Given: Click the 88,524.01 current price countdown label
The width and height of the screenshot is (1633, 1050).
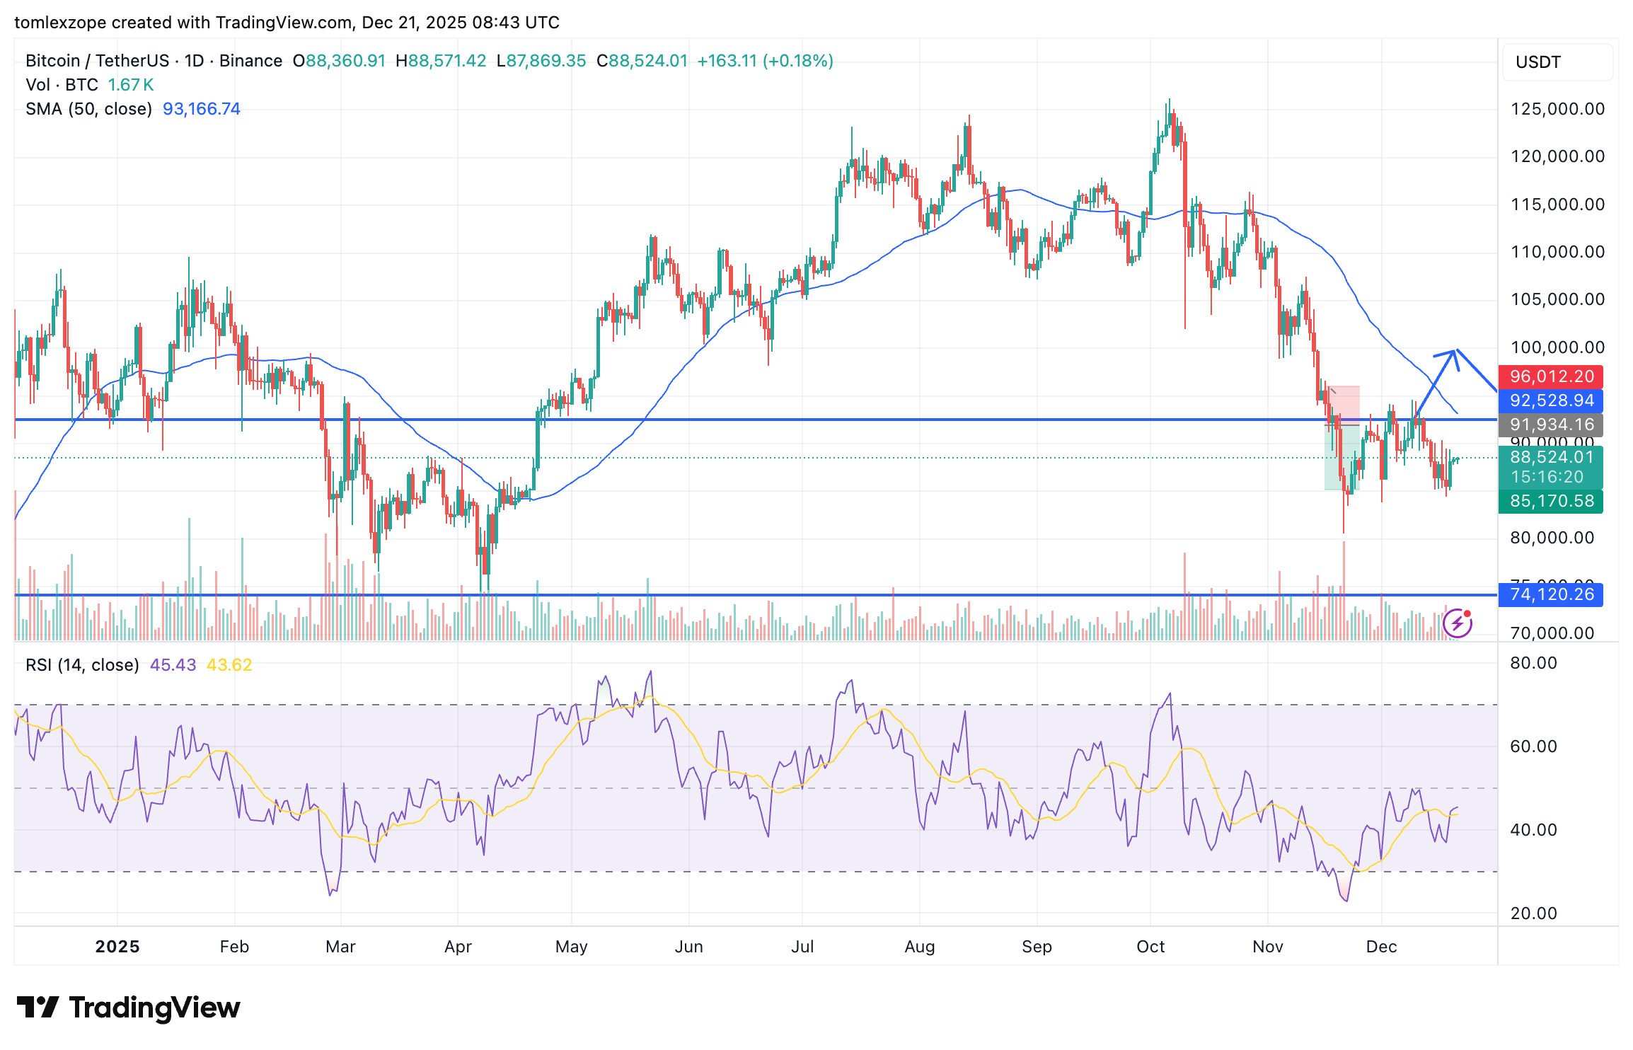Looking at the screenshot, I should coord(1551,467).
